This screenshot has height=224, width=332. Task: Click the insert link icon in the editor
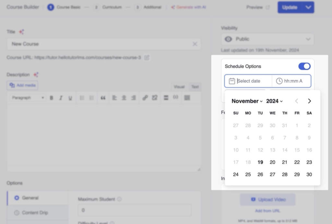145,98
